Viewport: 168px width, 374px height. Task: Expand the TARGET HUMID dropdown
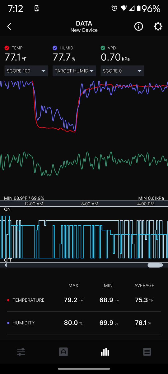74,71
